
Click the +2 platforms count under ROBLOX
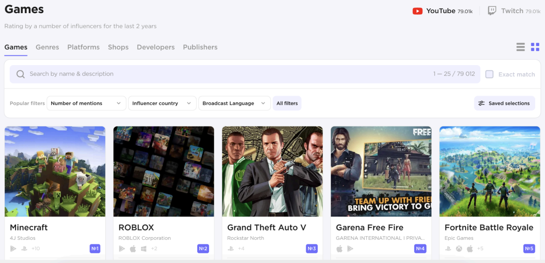[154, 249]
